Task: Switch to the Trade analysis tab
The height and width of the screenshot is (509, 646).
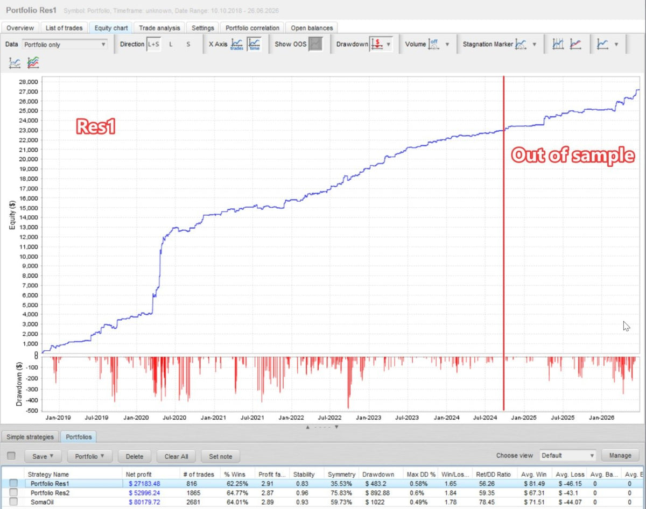Action: (159, 28)
